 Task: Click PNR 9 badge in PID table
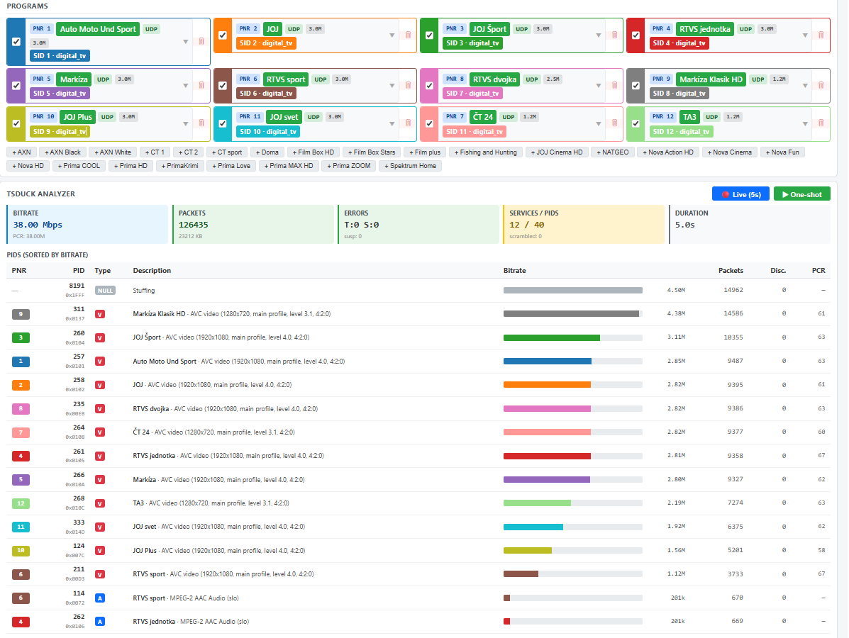click(21, 314)
